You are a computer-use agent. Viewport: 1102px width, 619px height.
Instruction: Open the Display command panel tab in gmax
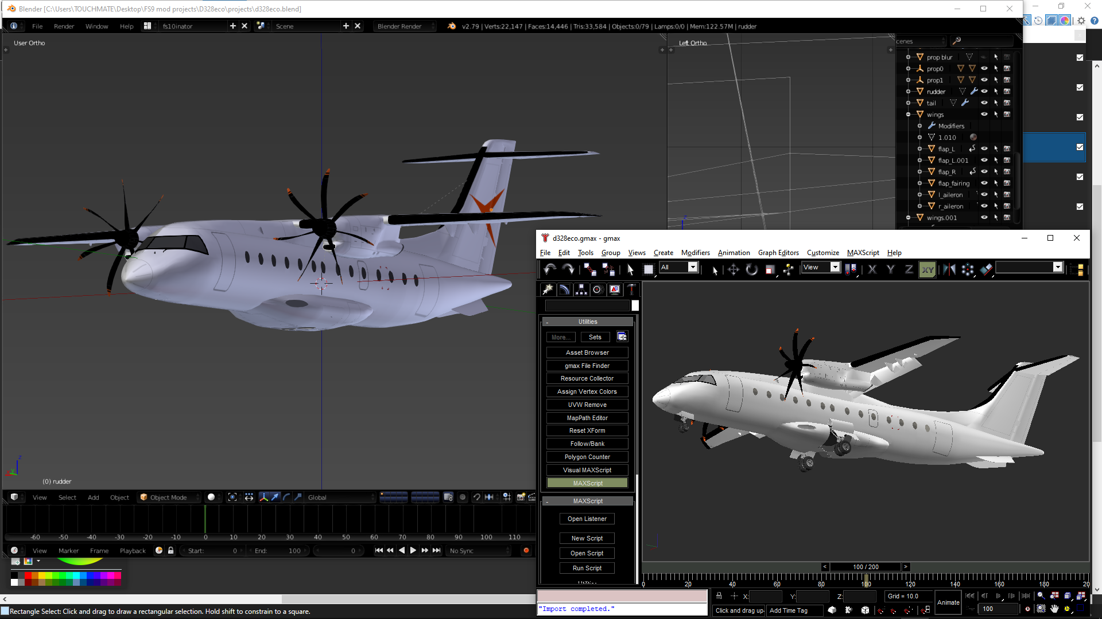(615, 289)
